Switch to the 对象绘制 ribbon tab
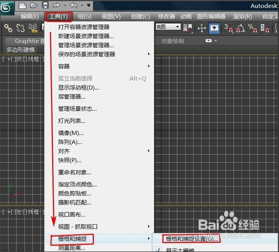 coord(173,41)
